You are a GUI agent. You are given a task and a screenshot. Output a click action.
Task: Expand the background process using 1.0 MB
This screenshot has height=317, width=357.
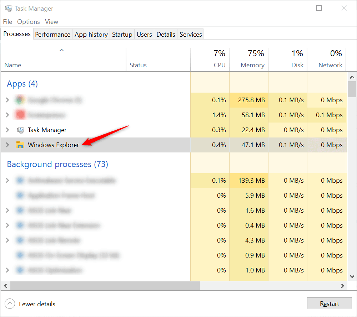click(7, 270)
